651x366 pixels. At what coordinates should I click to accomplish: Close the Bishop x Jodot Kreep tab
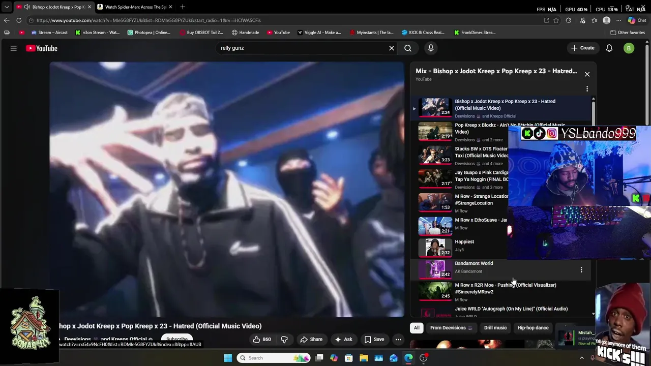pyautogui.click(x=90, y=7)
